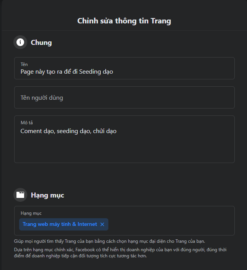The height and width of the screenshot is (270, 247).
Task: Click the Tên người dùng input field
Action: 124,97
